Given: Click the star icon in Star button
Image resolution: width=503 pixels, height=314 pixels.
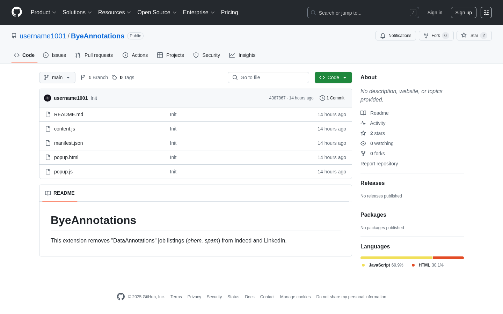Looking at the screenshot, I should tap(464, 35).
